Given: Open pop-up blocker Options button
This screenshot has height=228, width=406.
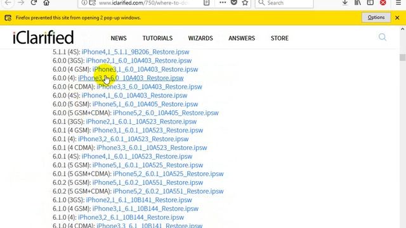Looking at the screenshot, I should pos(376,18).
